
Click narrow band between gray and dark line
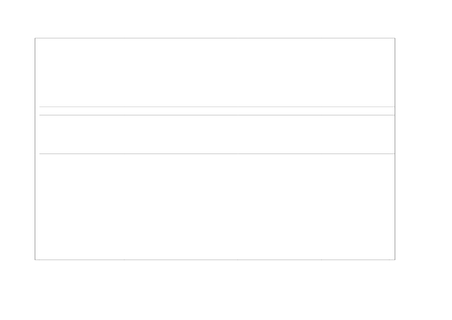pyautogui.click(x=217, y=111)
